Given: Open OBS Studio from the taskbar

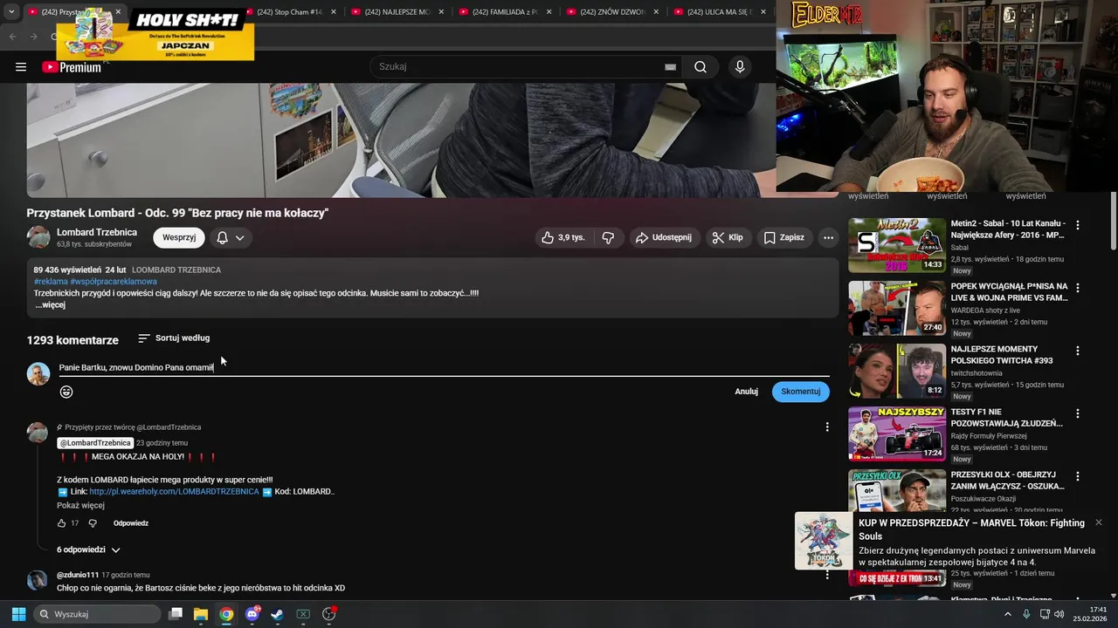Looking at the screenshot, I should pos(329,614).
